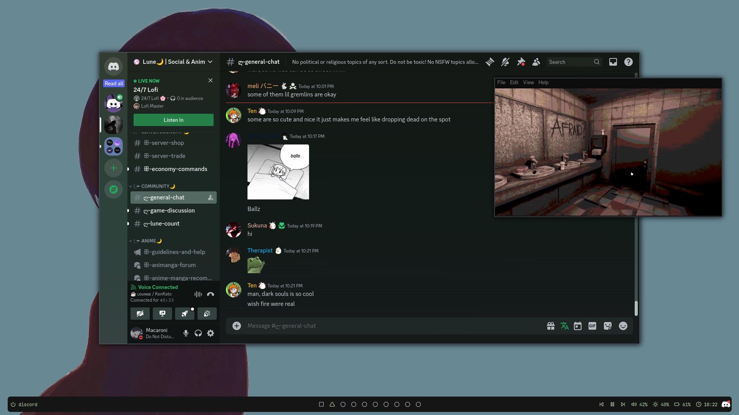Click the gift Nitro icon

550,326
